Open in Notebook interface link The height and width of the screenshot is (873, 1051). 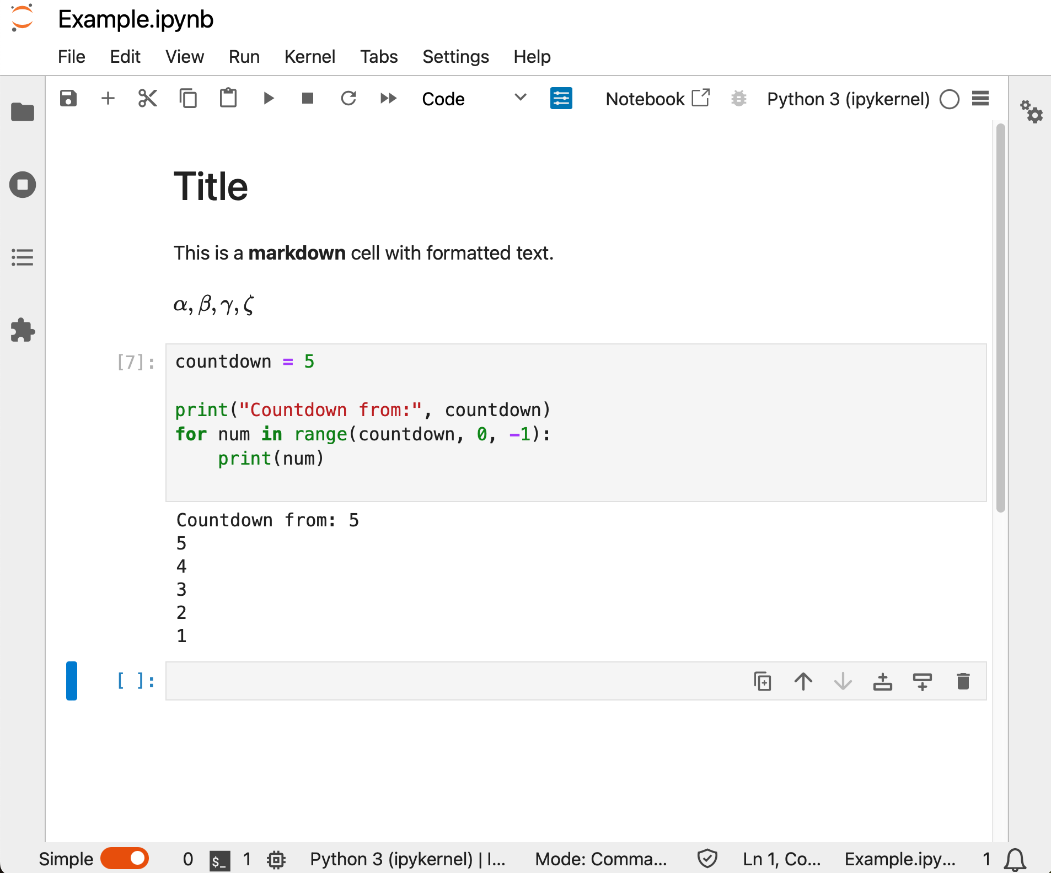[657, 99]
